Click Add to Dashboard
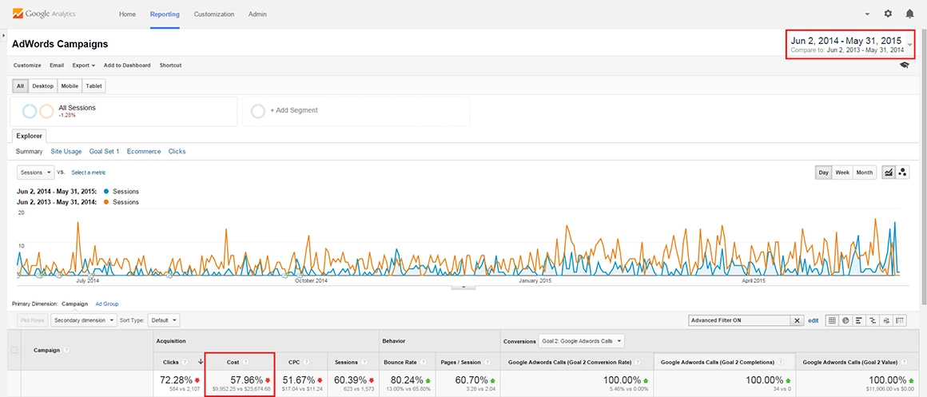The width and height of the screenshot is (927, 397). point(127,65)
